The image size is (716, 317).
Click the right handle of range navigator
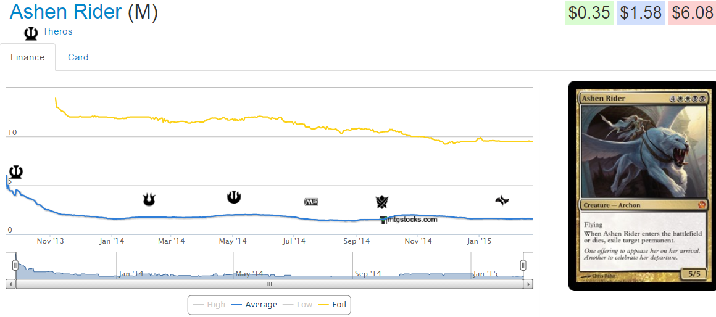pyautogui.click(x=523, y=265)
